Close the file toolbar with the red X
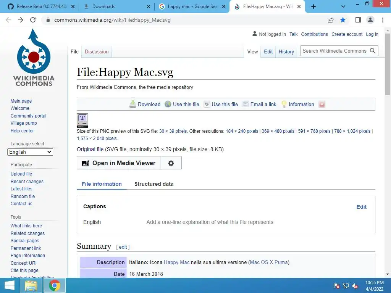391x293 pixels. click(322, 104)
